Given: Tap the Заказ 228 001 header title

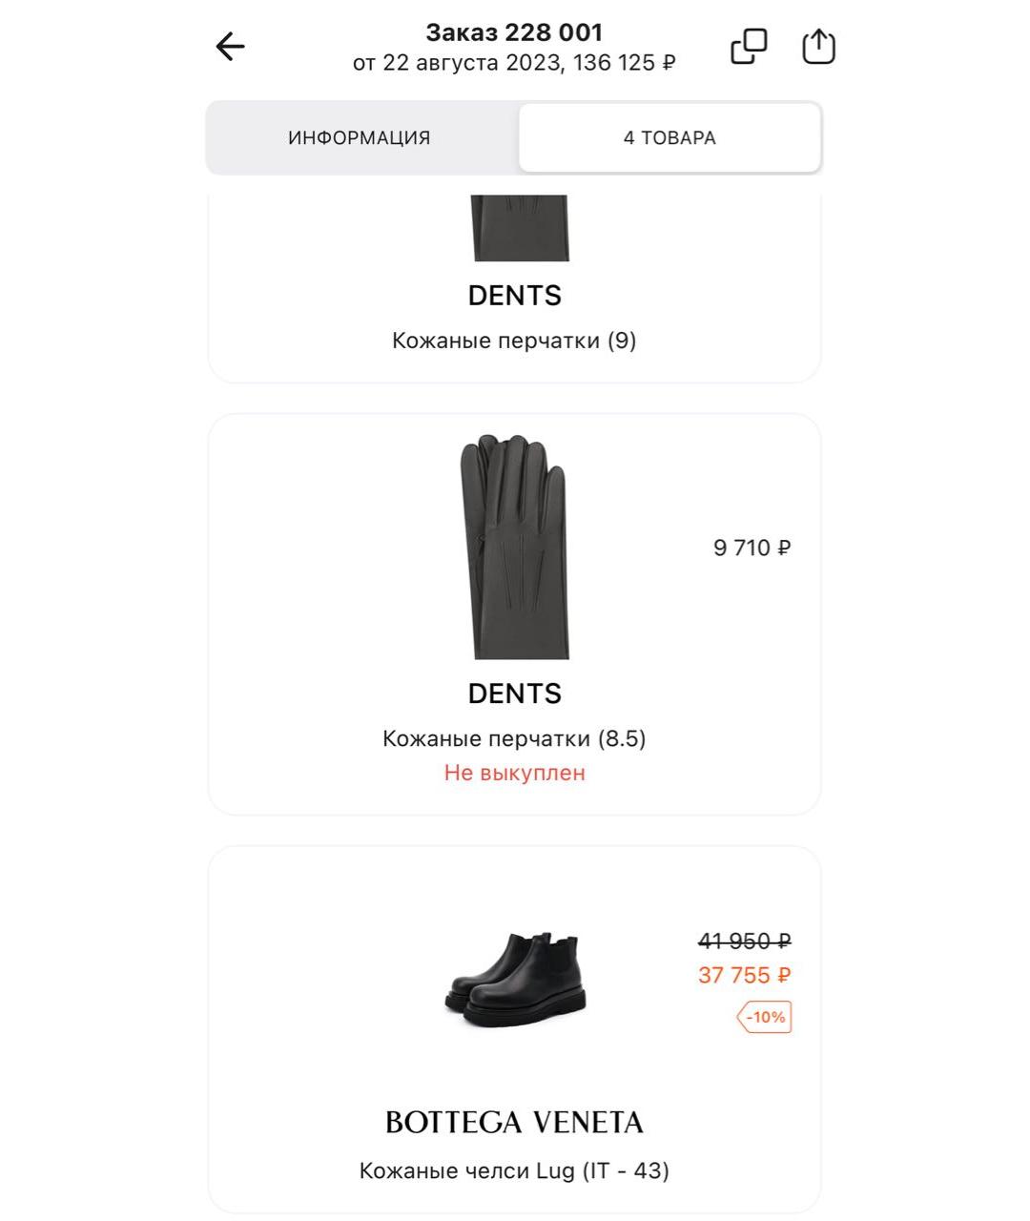Looking at the screenshot, I should 514,32.
